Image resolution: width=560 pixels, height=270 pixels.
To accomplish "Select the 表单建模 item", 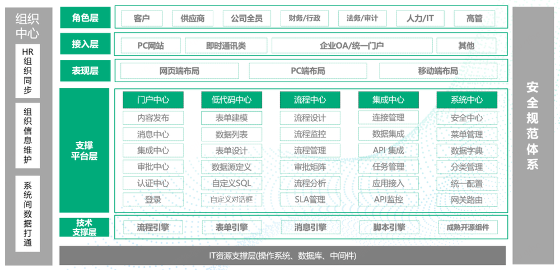I will click(x=231, y=118).
